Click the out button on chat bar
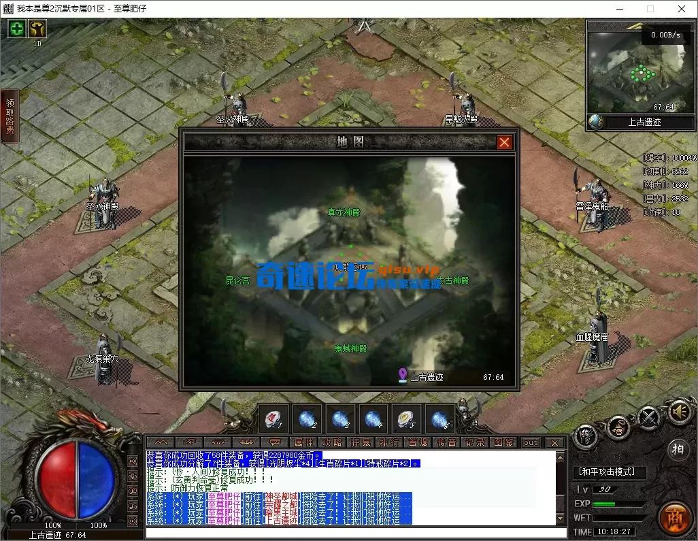Image resolution: width=698 pixels, height=541 pixels. coord(531,442)
